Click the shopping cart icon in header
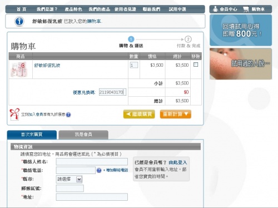Viewport: 278px width, 208px height. tap(246, 9)
